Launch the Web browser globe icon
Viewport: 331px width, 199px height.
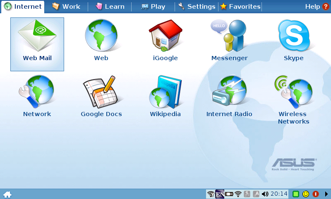click(101, 40)
